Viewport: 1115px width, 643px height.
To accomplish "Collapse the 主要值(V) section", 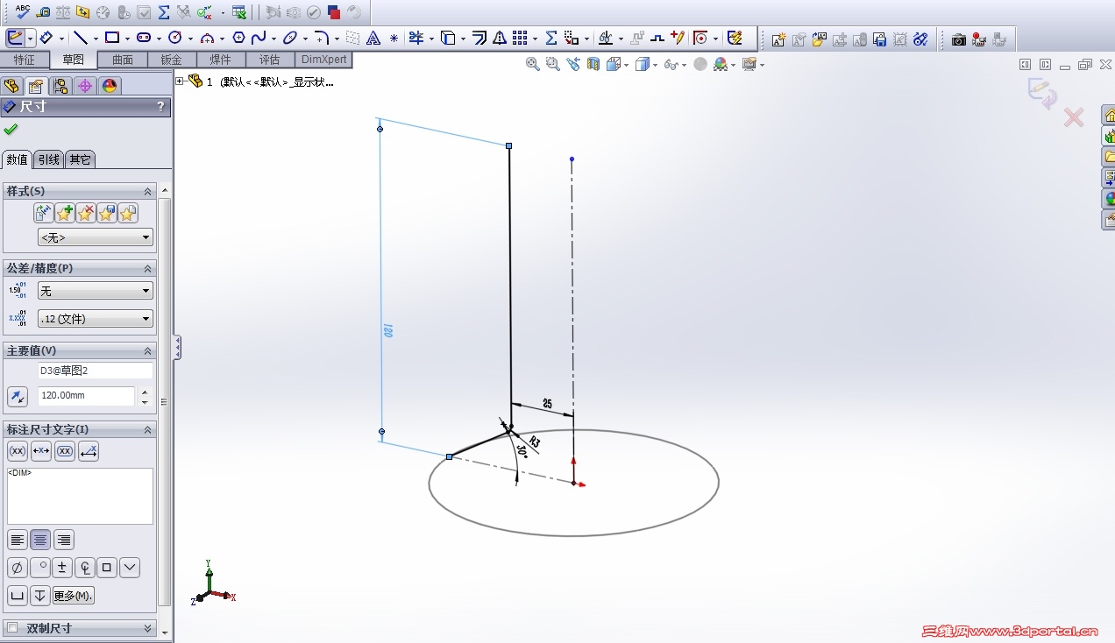I will tap(147, 350).
